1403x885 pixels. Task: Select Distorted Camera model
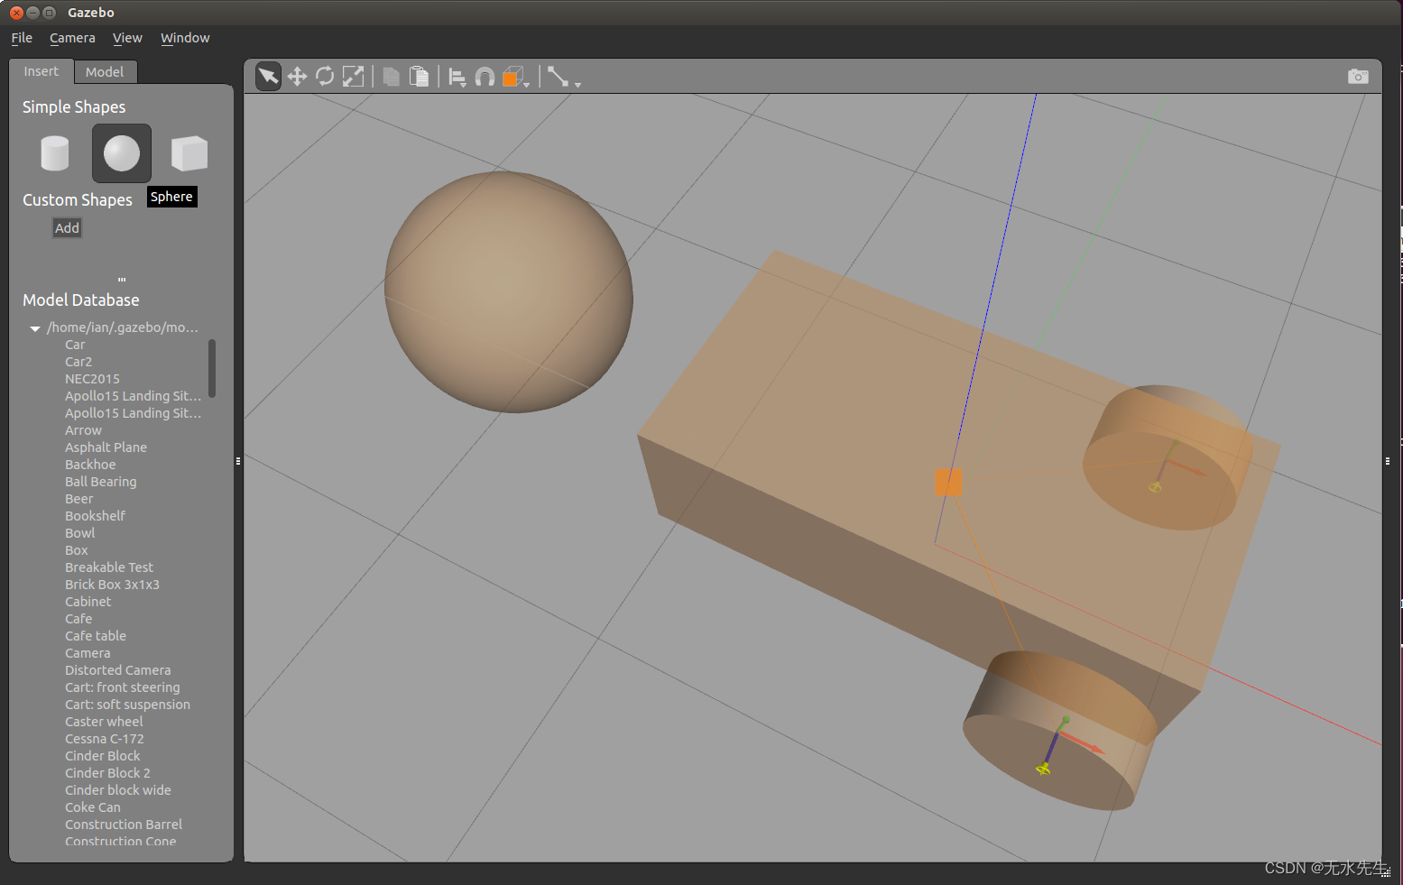click(x=118, y=670)
